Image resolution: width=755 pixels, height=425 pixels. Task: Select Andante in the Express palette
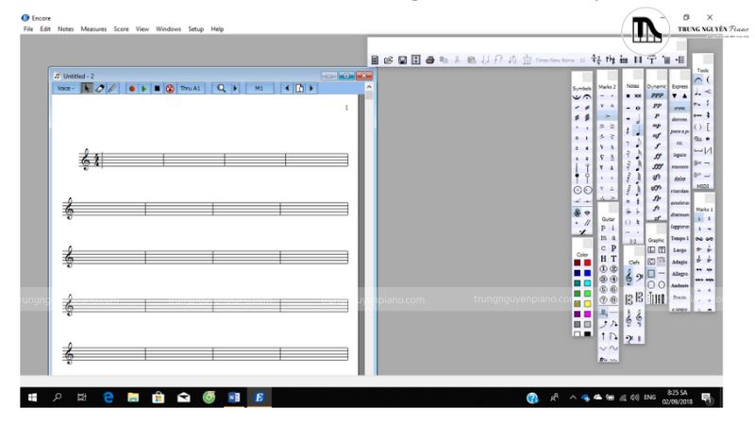coord(679,285)
